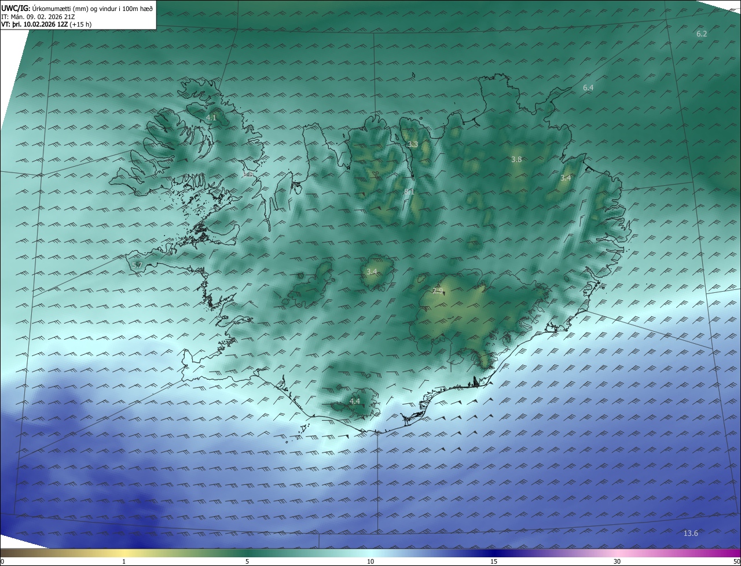Click the 3.3 value on the map
The image size is (741, 566).
(413, 145)
